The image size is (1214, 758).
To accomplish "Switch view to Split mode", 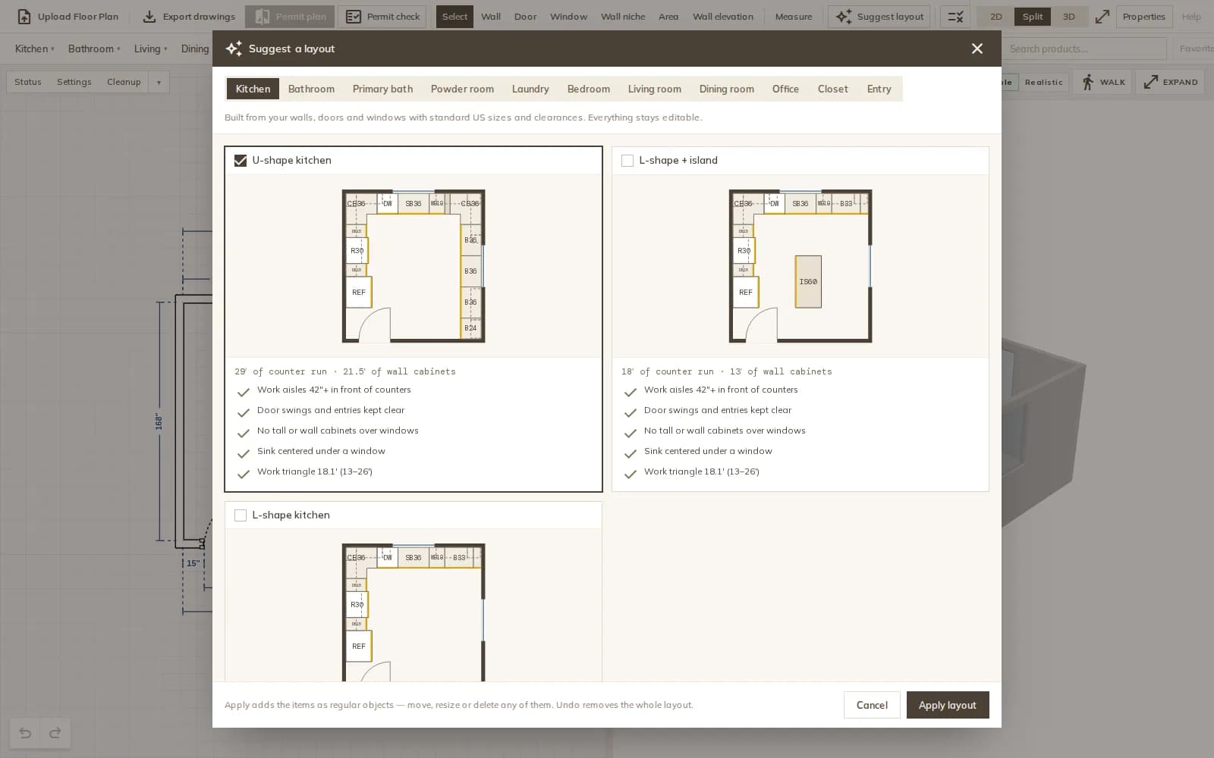I will tap(1033, 17).
